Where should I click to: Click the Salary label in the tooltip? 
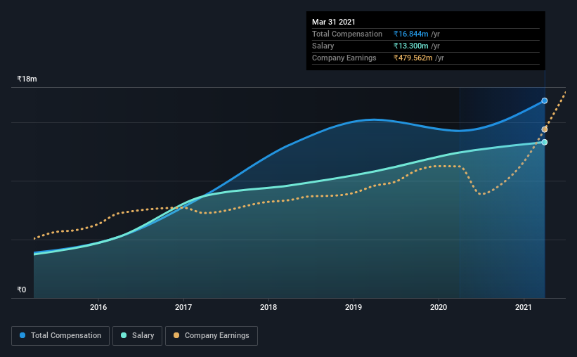click(x=323, y=46)
